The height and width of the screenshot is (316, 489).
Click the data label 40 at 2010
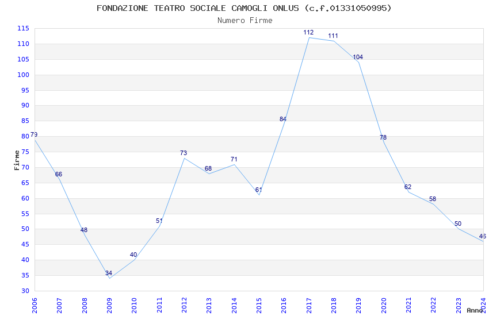point(133,255)
